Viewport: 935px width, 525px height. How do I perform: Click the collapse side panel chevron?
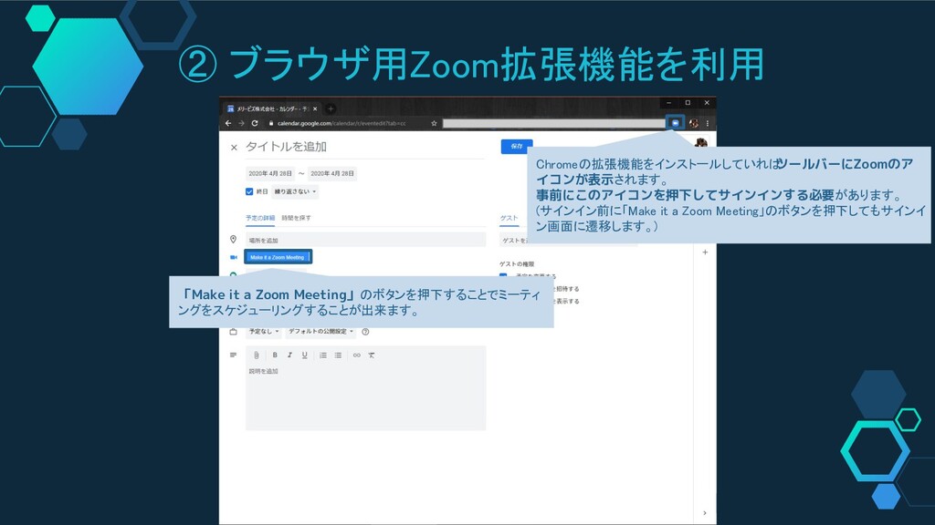(704, 513)
